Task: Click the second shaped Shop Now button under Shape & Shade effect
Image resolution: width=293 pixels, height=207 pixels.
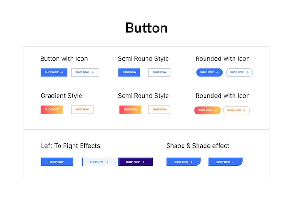Action: point(226,162)
